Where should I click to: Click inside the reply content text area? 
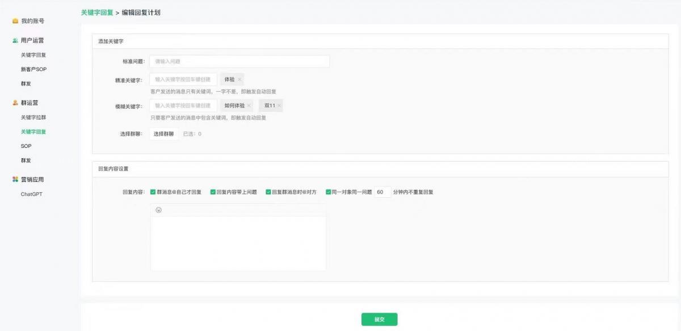click(x=238, y=243)
